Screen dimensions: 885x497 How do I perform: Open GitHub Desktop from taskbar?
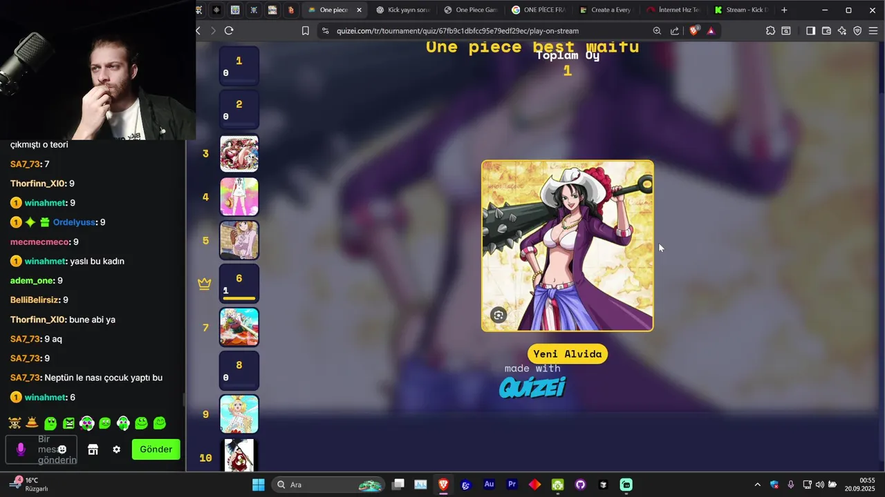pos(581,485)
